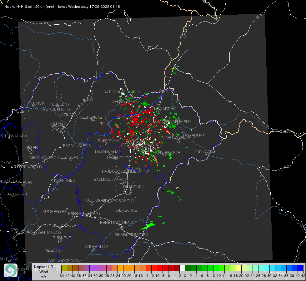Click the PUTNOK label
306x281 pixels.
tap(37, 103)
